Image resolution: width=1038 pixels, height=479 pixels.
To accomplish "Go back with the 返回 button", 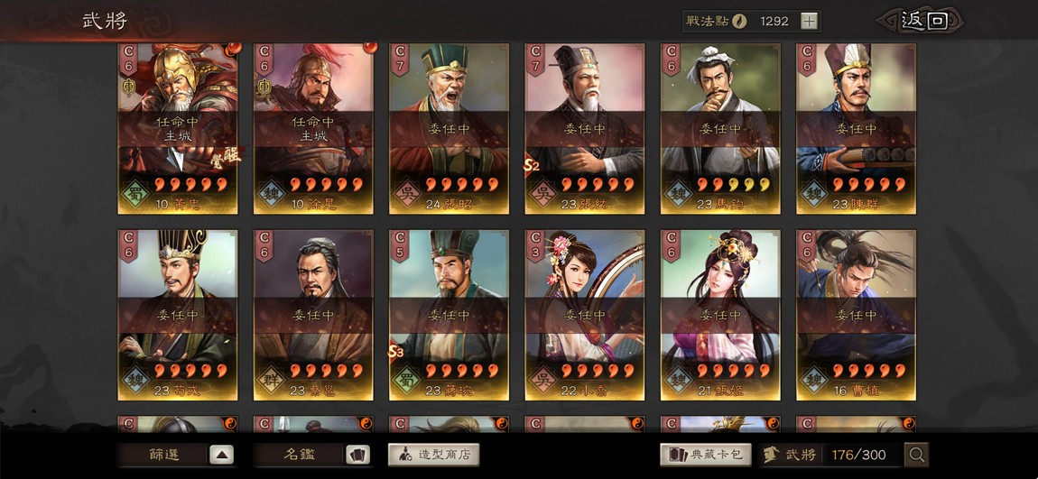I will click(x=924, y=21).
